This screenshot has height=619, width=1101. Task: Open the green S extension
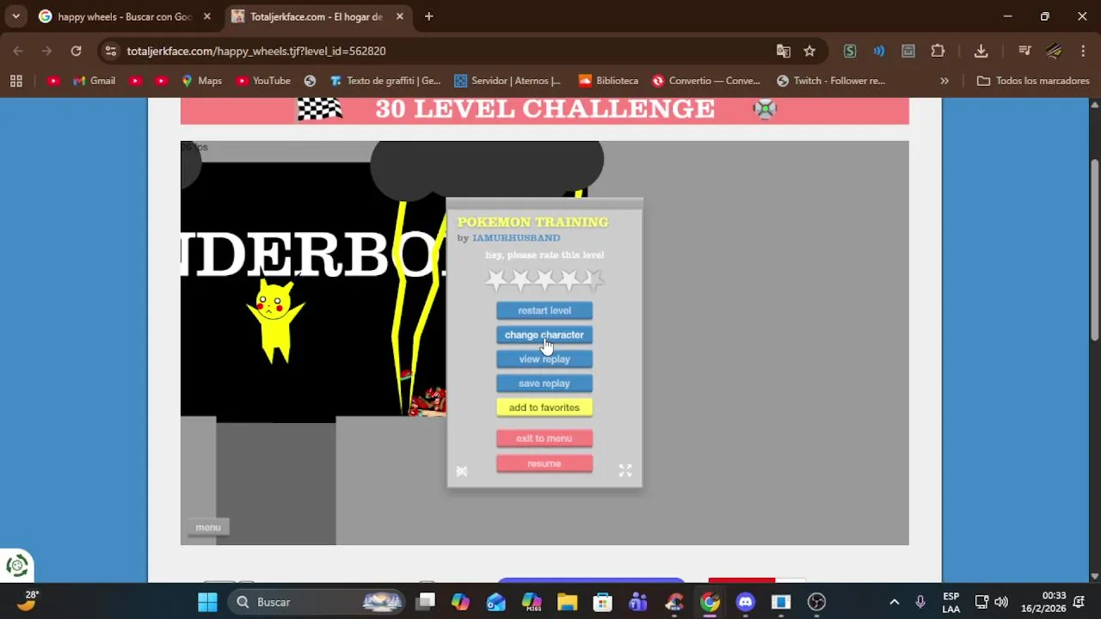[850, 51]
